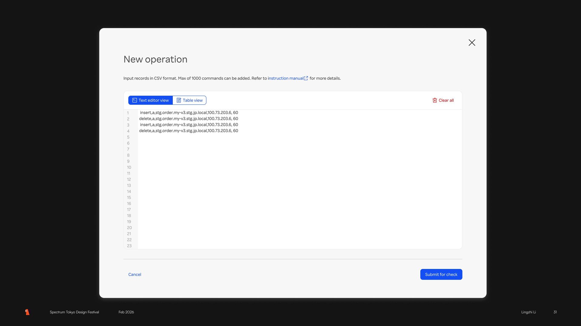Click the delete command on line 4
The height and width of the screenshot is (326, 581).
coord(189,131)
